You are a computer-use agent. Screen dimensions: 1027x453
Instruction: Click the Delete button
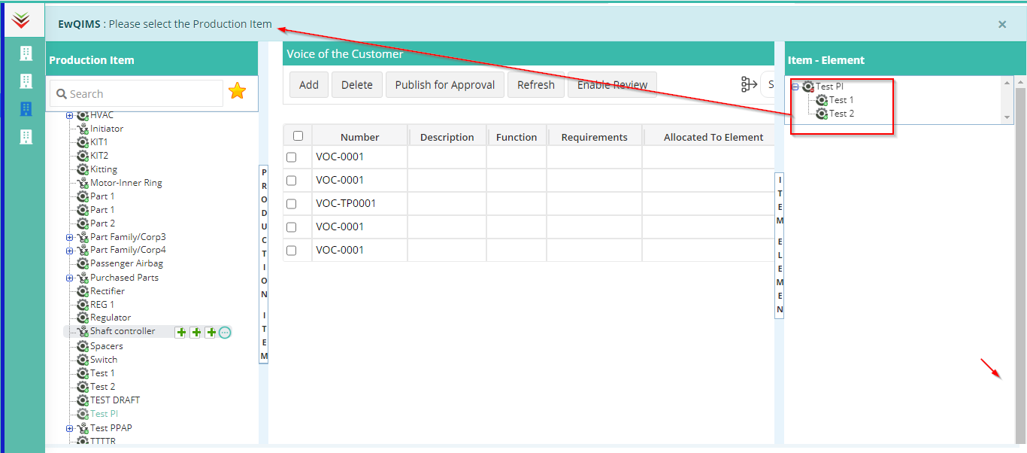click(x=357, y=85)
